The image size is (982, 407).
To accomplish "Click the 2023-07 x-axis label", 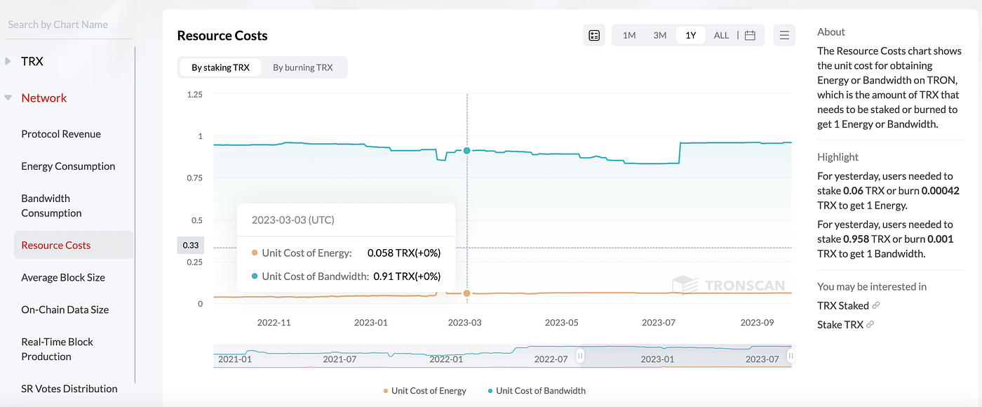I will click(x=659, y=323).
